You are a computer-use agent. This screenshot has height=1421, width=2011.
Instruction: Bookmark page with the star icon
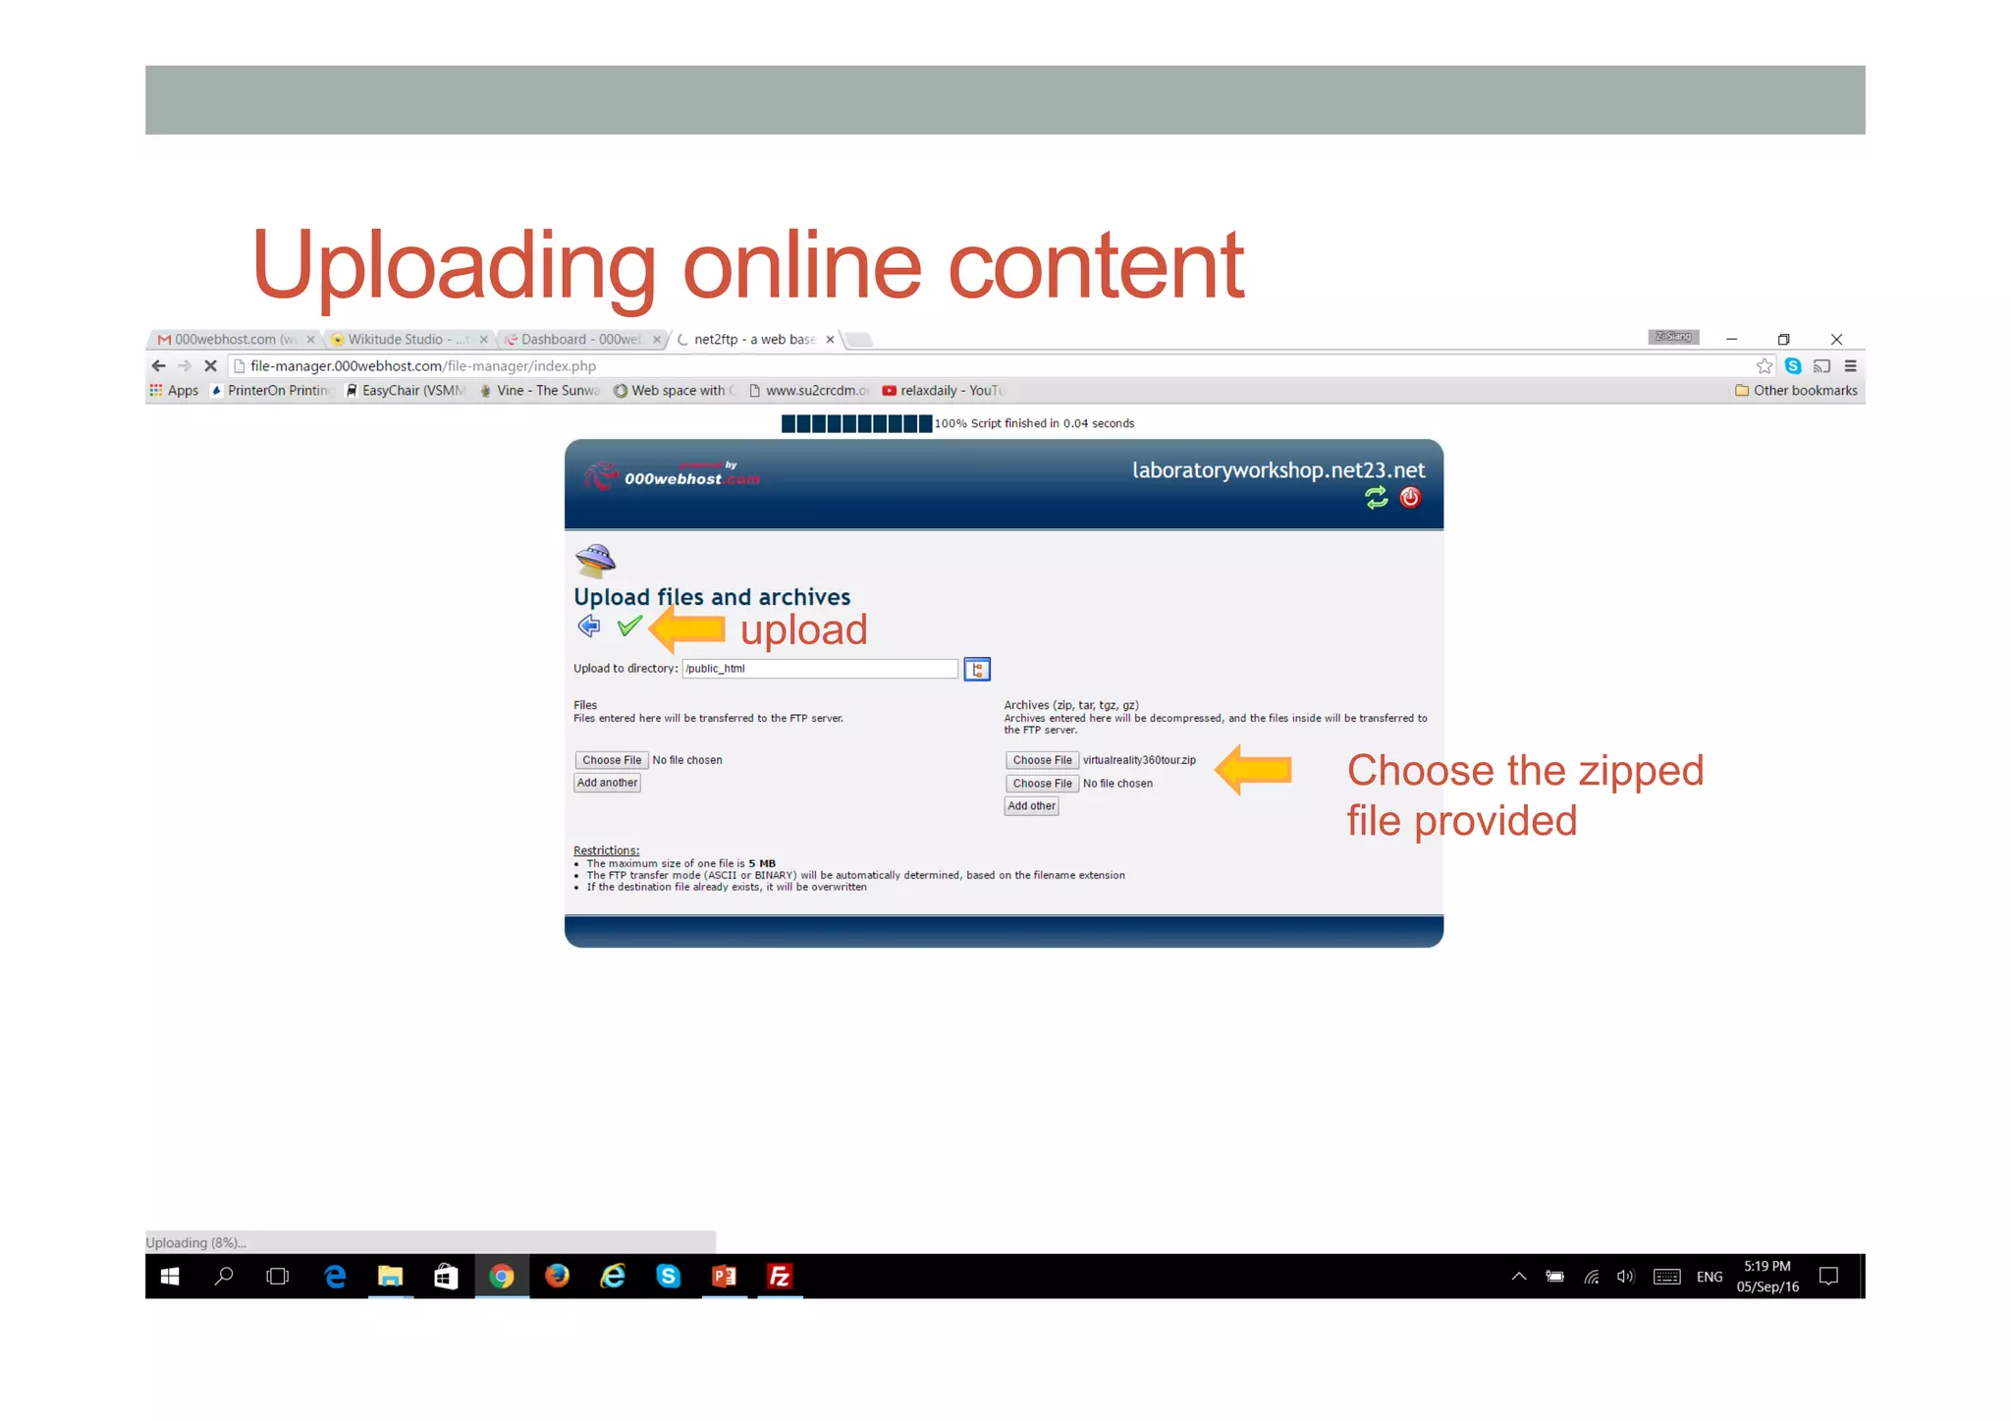click(x=1765, y=366)
